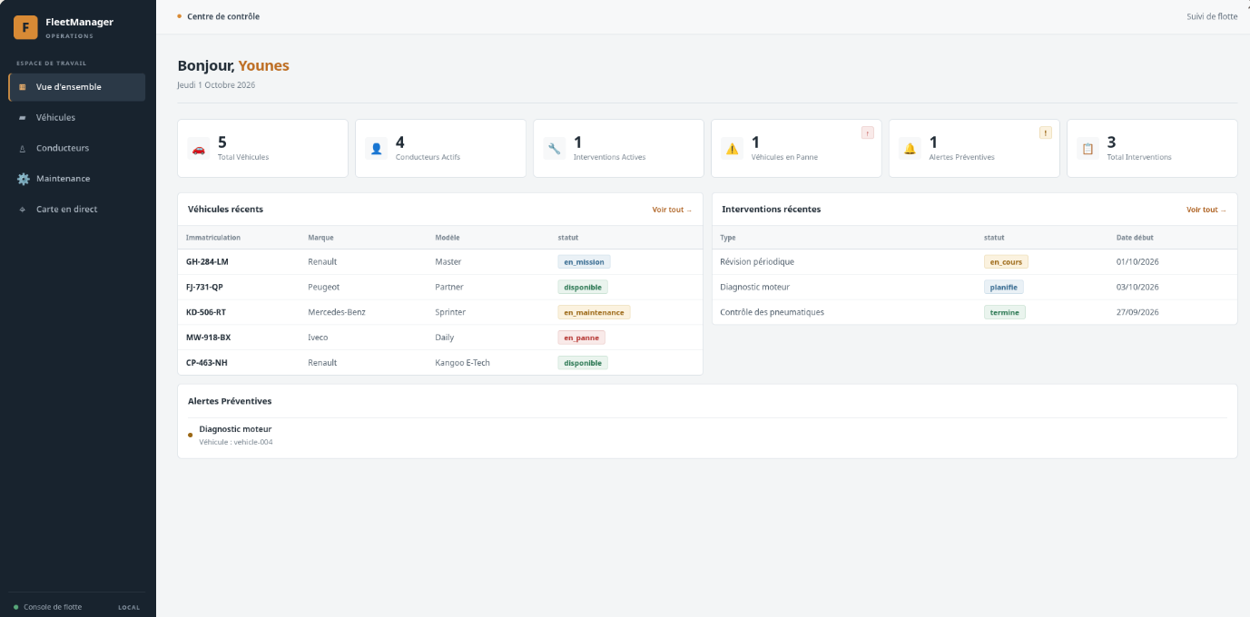Click the alert dot beside Diagnostic moteur alert
This screenshot has width=1250, height=617.
click(x=191, y=436)
